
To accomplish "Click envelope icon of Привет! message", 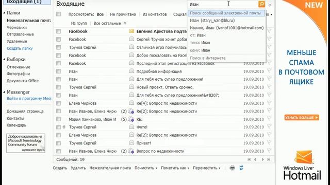I will [x=131, y=143].
